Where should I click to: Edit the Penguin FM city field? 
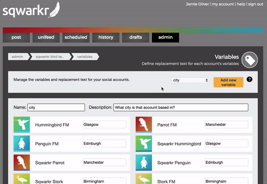pyautogui.click(x=104, y=143)
